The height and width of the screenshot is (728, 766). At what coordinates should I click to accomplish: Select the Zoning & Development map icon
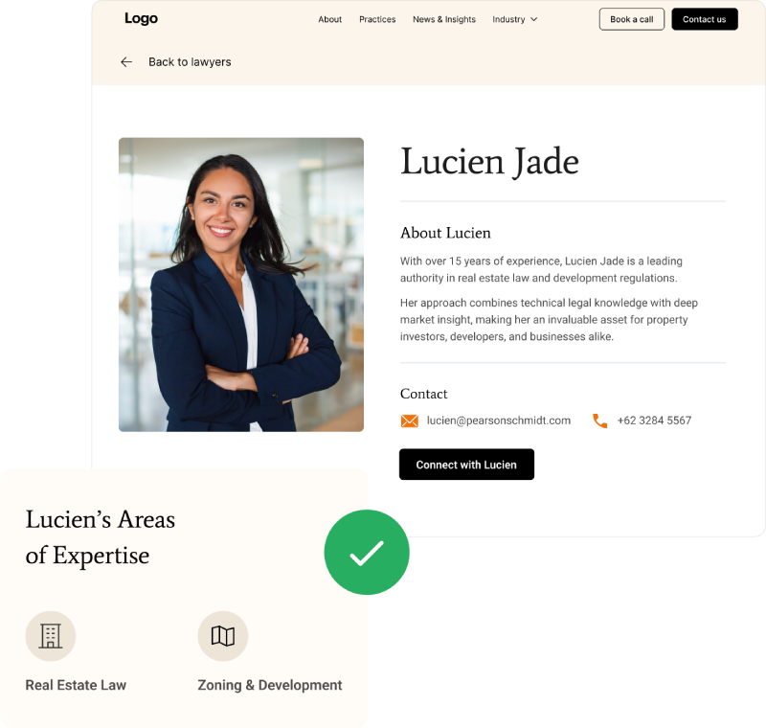223,636
